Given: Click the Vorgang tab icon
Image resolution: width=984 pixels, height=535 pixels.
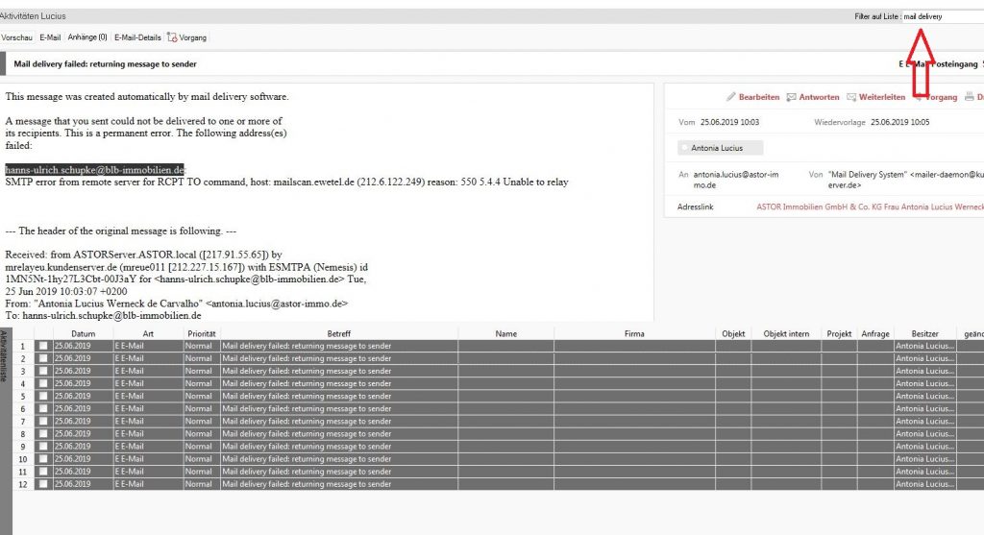Looking at the screenshot, I should tap(172, 37).
